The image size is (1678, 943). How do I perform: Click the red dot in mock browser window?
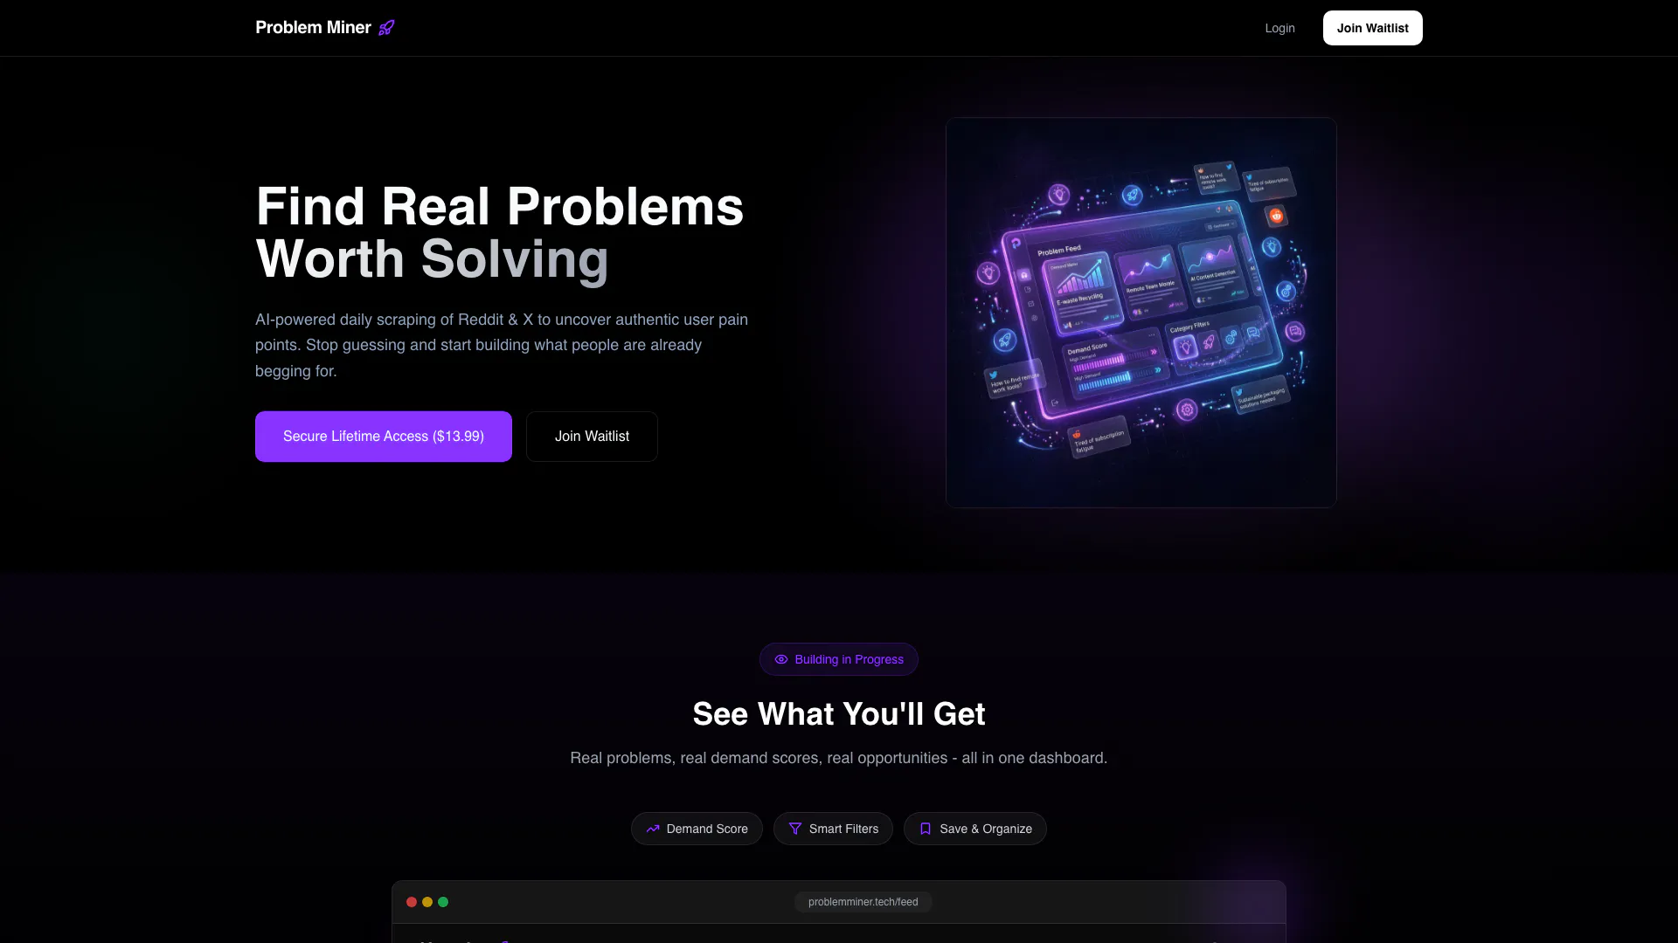(x=412, y=902)
